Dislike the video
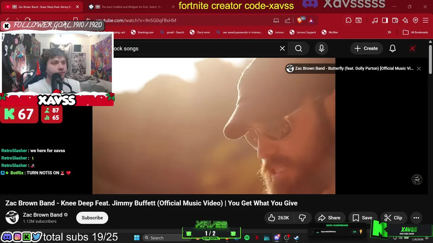The height and width of the screenshot is (243, 433). pyautogui.click(x=302, y=218)
